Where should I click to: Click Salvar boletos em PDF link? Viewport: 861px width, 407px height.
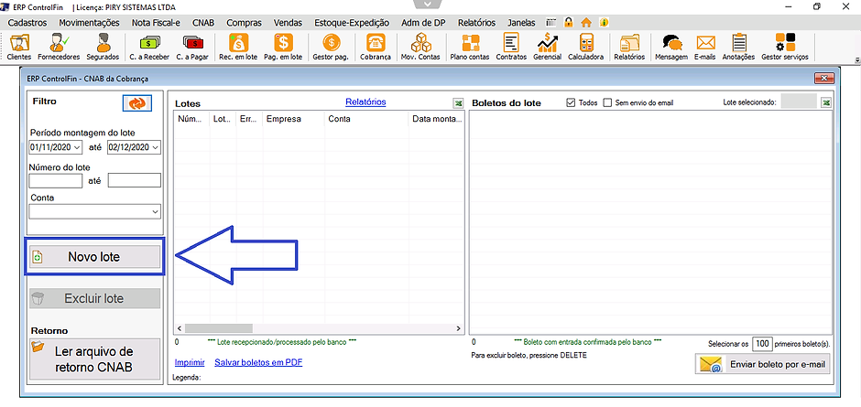click(x=258, y=362)
